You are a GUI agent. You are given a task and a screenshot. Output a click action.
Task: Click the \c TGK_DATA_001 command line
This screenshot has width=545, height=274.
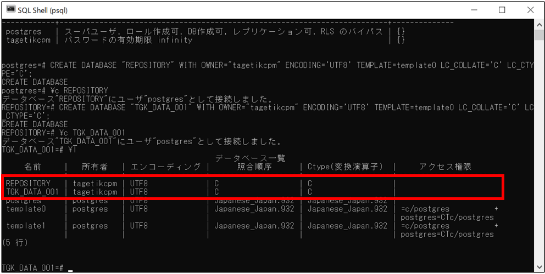(64, 133)
